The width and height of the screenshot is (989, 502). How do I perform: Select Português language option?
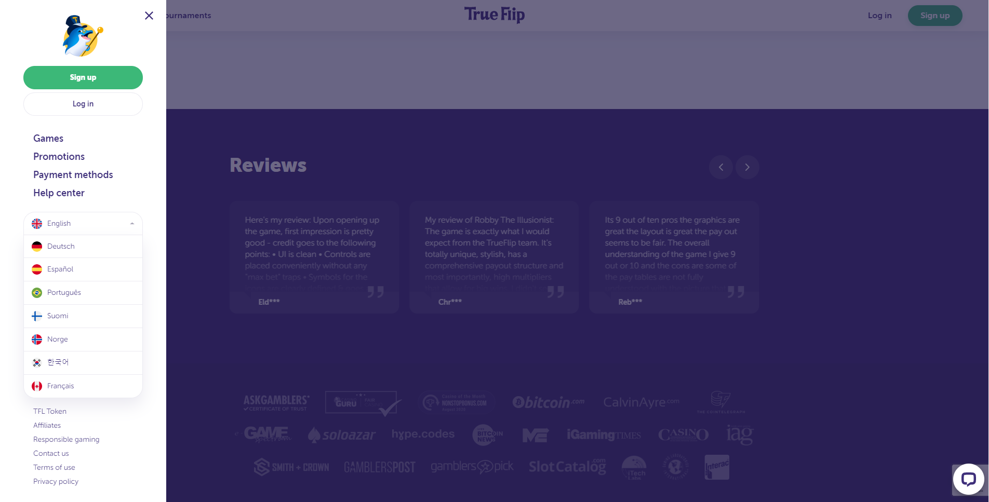tap(83, 292)
